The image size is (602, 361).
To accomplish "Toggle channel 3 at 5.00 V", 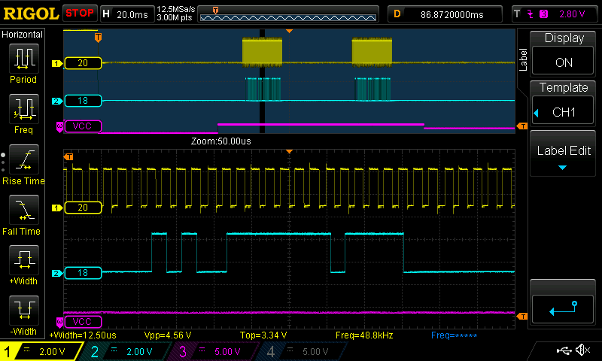I will 214,351.
